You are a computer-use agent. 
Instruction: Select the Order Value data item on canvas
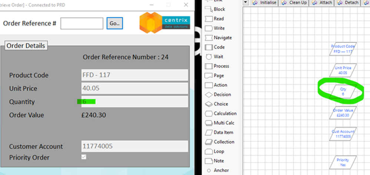(x=343, y=113)
